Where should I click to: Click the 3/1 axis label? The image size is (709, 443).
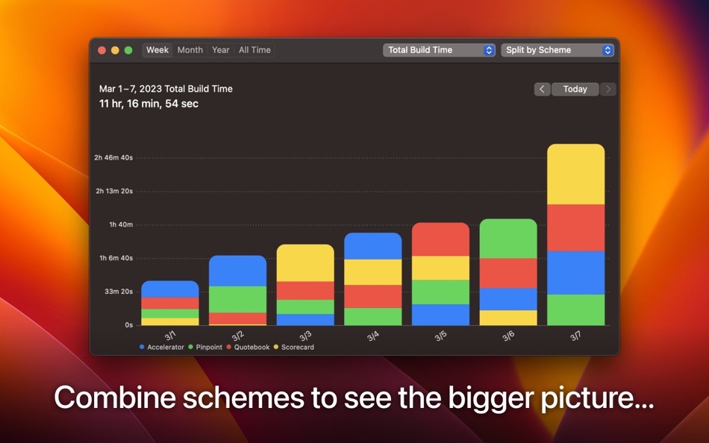[x=170, y=336]
